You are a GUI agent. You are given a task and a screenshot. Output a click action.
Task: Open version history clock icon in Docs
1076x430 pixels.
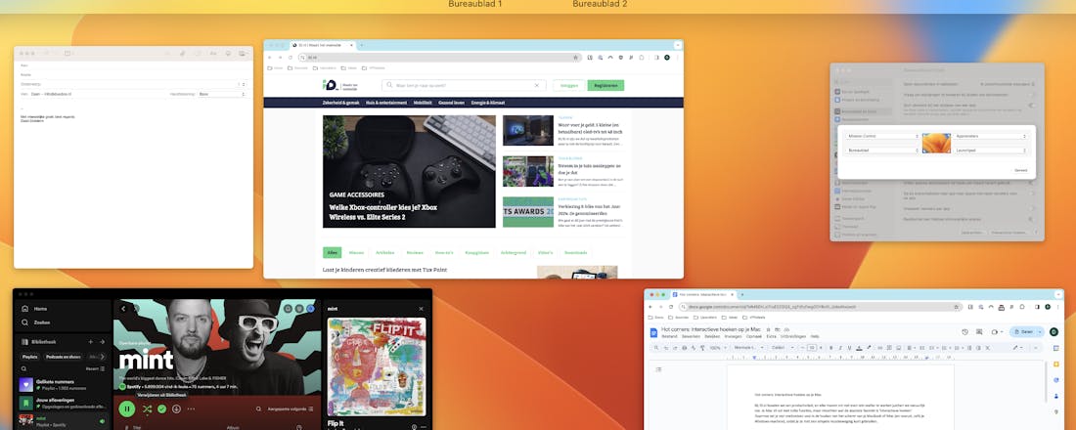tap(964, 332)
